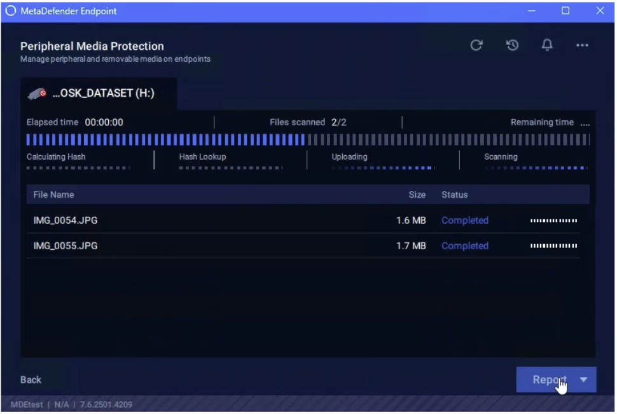Maximize the MetaDefender Endpoint window
617x414 pixels.
coord(565,11)
